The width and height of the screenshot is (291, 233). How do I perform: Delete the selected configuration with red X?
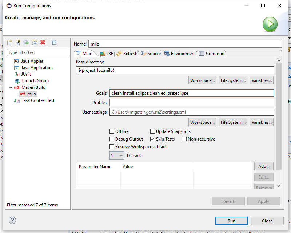click(x=43, y=42)
